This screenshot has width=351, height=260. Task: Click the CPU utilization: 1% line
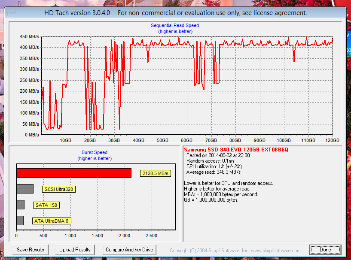pos(214,166)
